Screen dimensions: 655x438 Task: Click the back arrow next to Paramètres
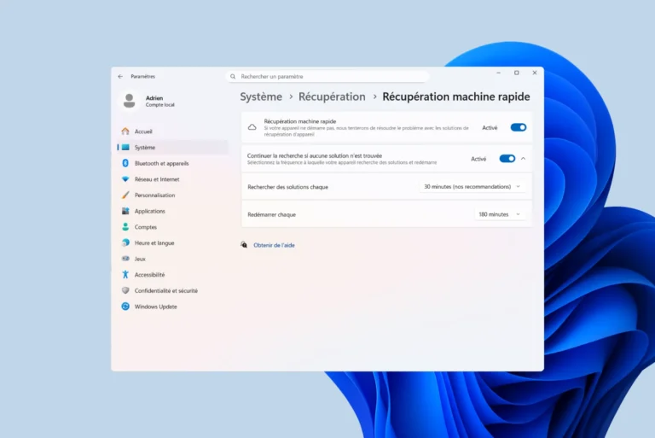[x=120, y=77]
